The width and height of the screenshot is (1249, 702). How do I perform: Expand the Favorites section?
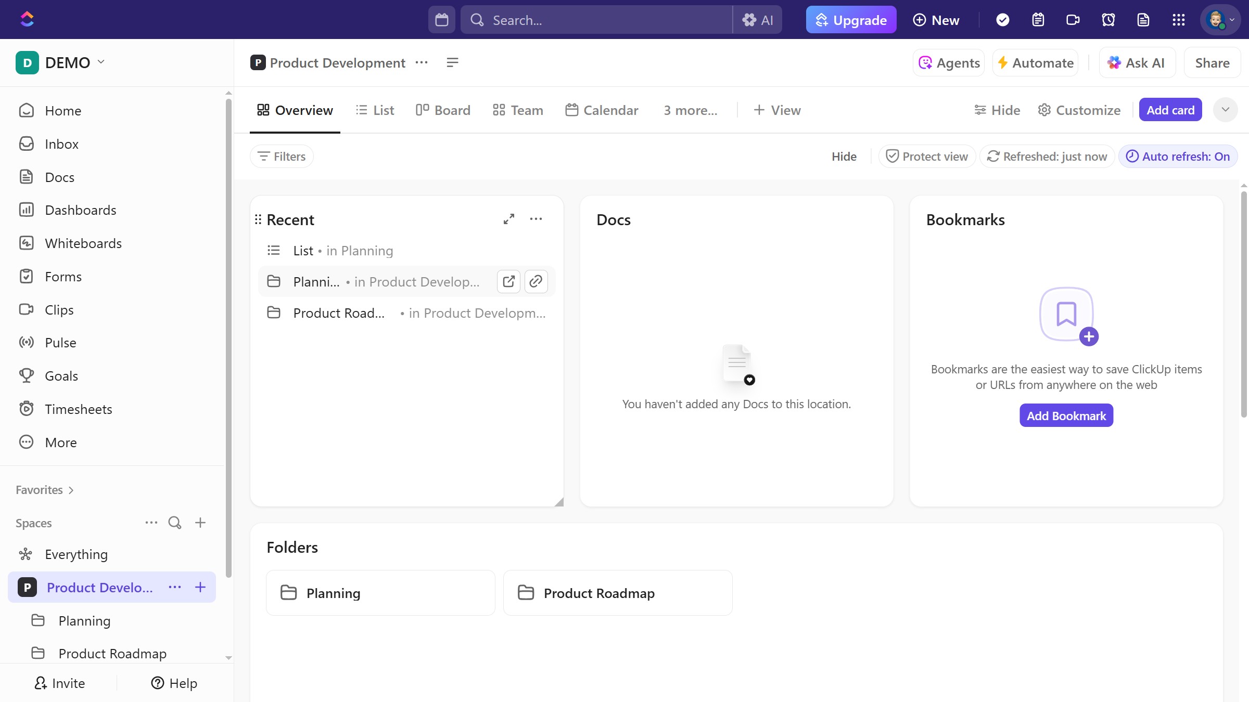[x=44, y=489]
